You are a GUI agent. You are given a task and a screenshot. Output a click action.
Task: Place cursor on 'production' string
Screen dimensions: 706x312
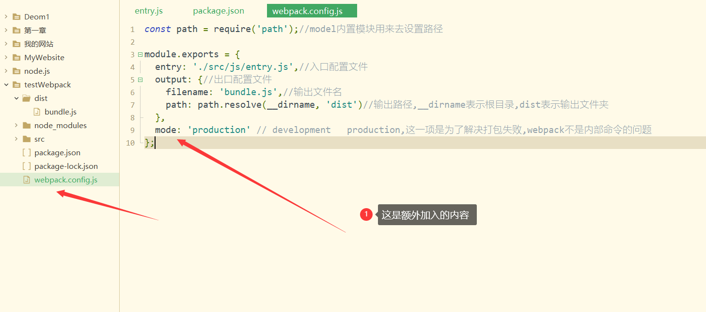click(x=219, y=130)
